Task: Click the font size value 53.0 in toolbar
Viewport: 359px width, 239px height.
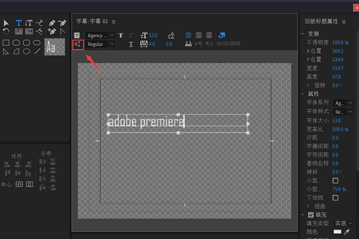Action: 153,35
